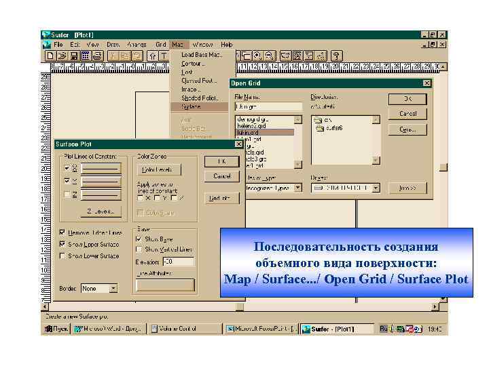This screenshot has width=489, height=366.
Task: Click OK in the Surface Plot dialog
Action: click(221, 161)
